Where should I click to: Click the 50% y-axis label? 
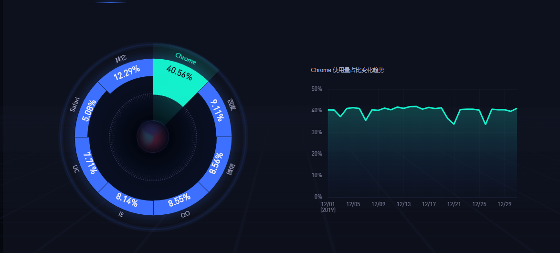317,89
